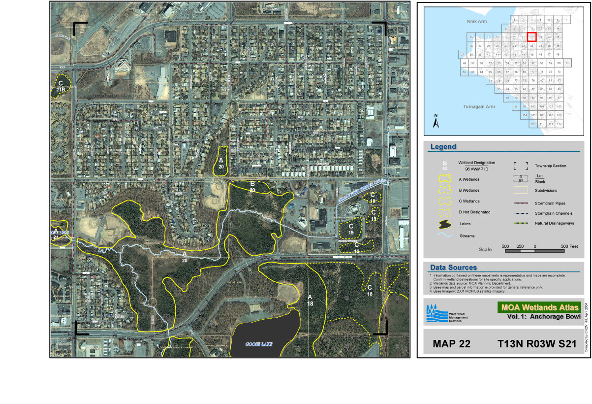Click the Legend heading
Image resolution: width=592 pixels, height=404 pixels.
click(443, 147)
